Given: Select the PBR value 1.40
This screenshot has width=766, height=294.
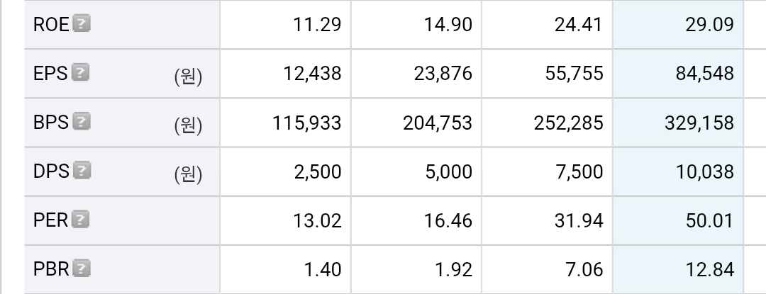Looking at the screenshot, I should 323,270.
